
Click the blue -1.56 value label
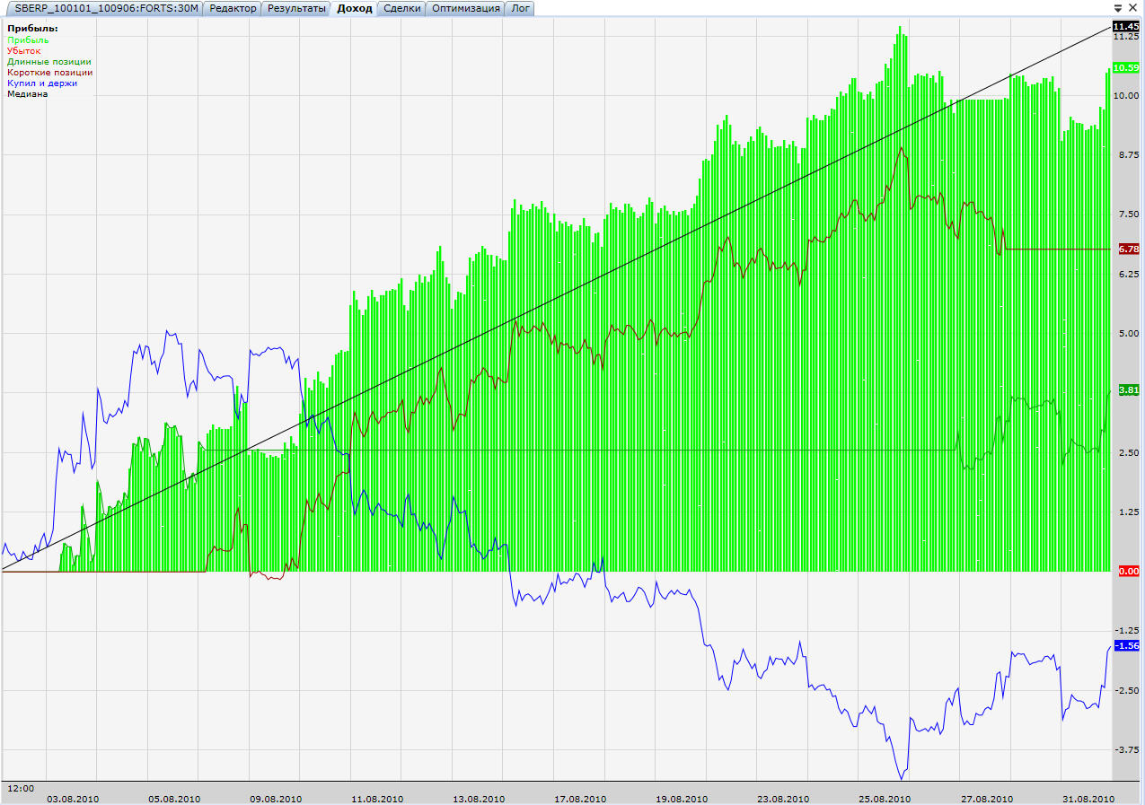[x=1126, y=645]
